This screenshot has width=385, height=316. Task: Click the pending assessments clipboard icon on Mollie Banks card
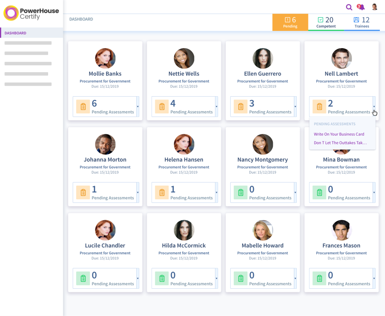(x=83, y=106)
